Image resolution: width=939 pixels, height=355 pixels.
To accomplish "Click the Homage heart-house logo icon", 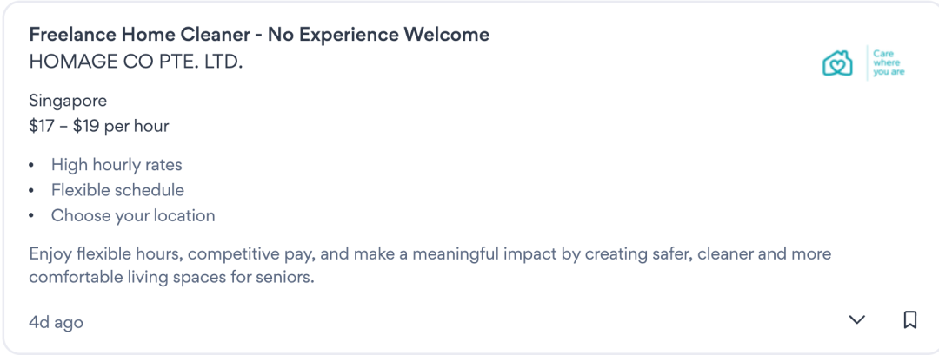I will pos(837,62).
